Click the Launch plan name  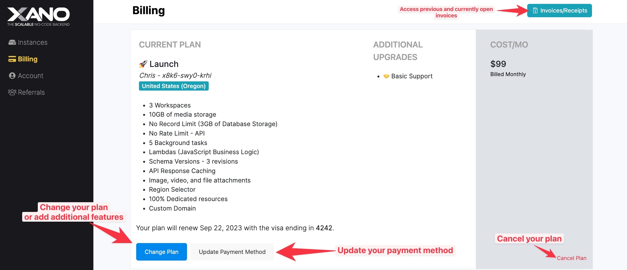[164, 64]
